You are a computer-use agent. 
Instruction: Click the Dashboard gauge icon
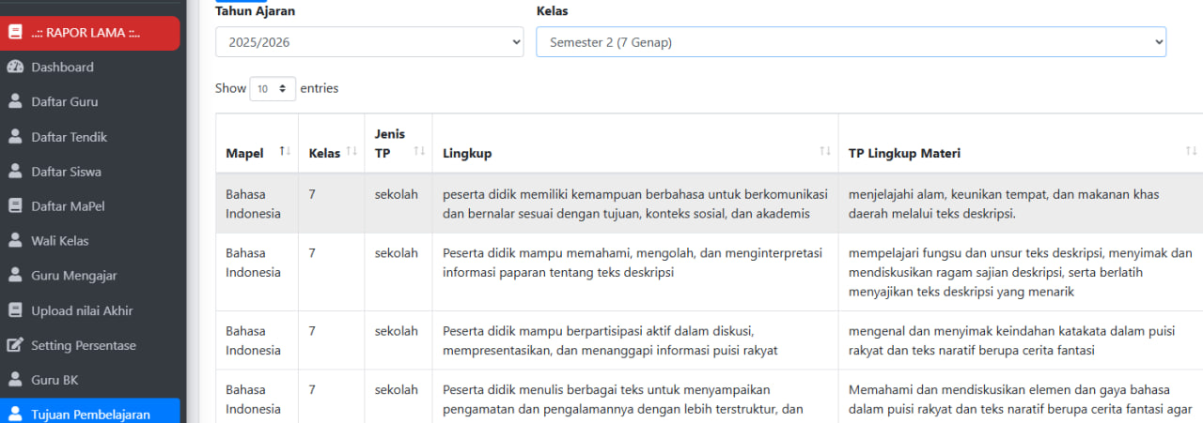pyautogui.click(x=14, y=68)
